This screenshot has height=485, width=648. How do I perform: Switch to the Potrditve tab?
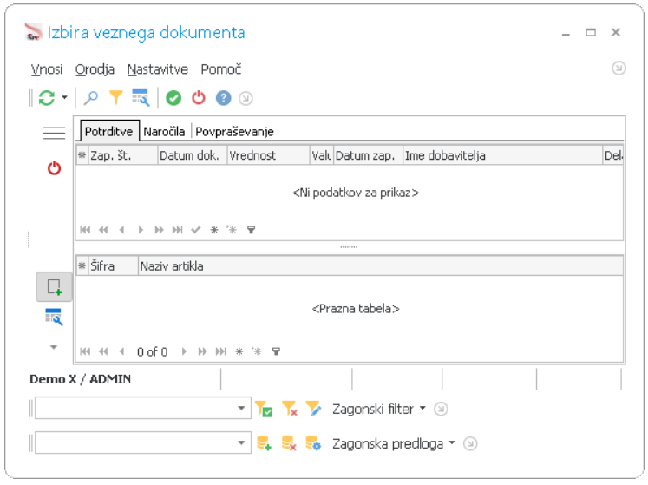coord(109,132)
